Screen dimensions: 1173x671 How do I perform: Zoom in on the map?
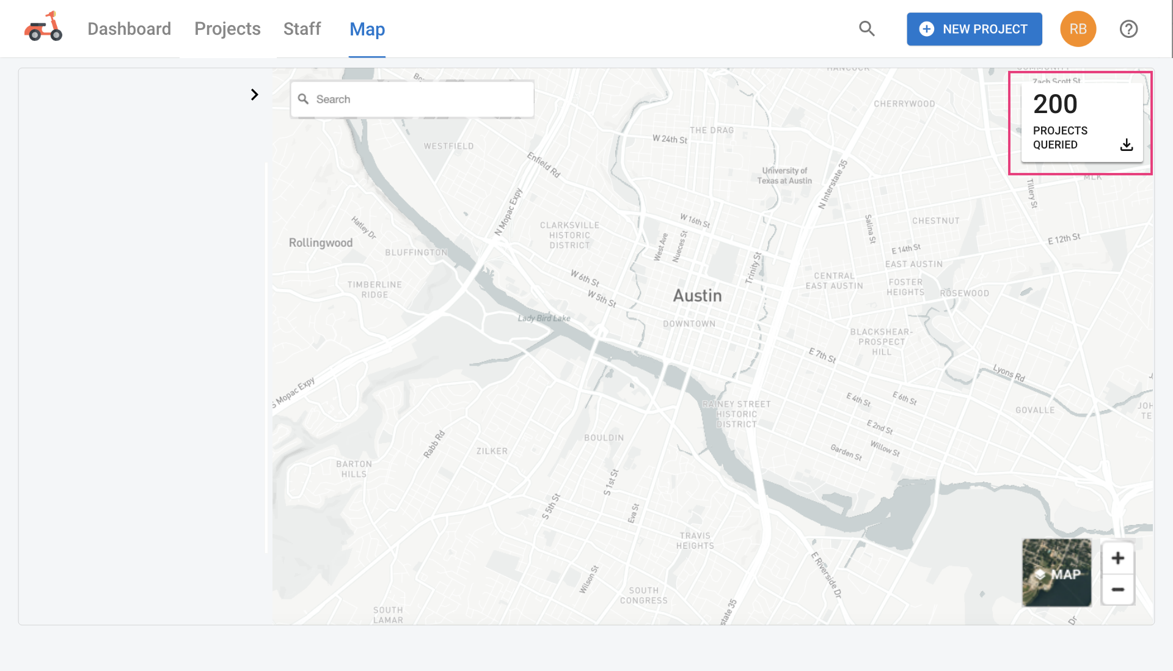[x=1117, y=558]
